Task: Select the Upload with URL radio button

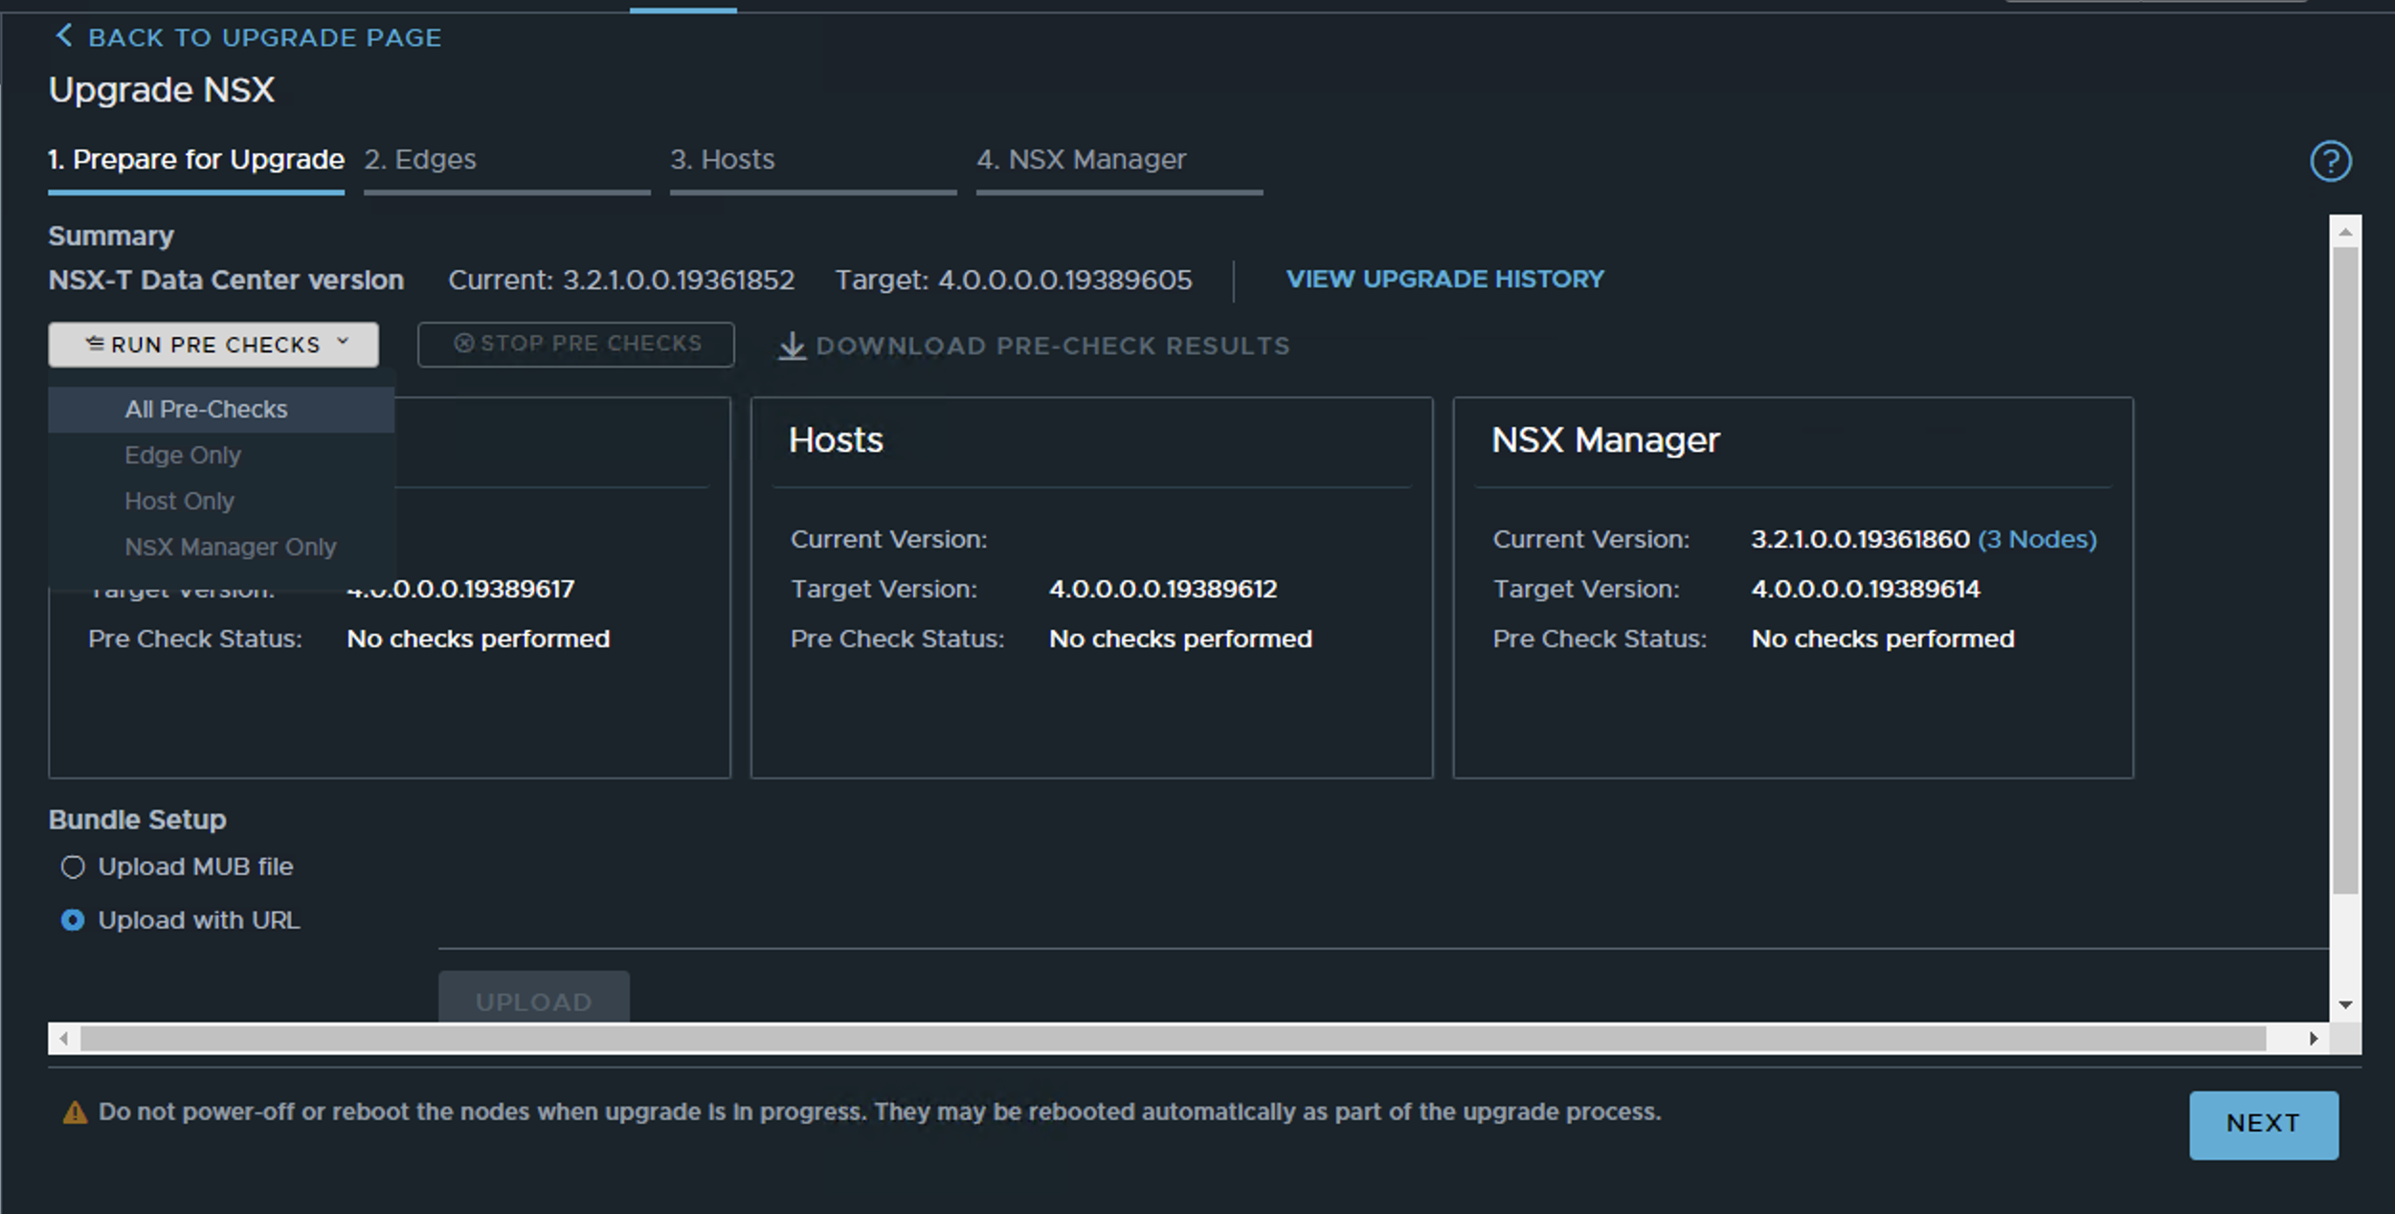Action: point(73,920)
